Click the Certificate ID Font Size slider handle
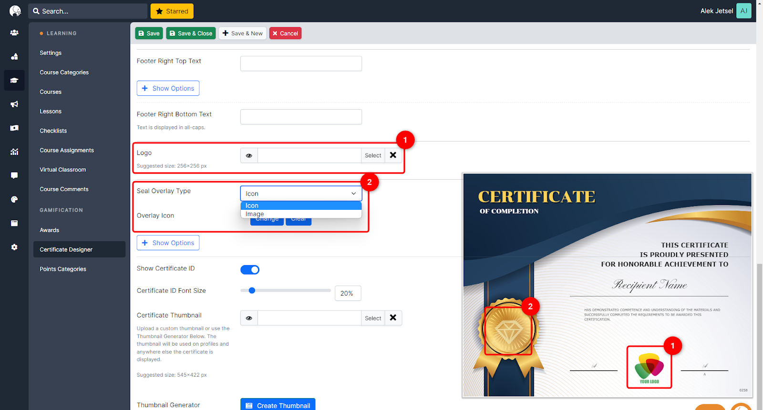This screenshot has width=763, height=410. (252, 290)
